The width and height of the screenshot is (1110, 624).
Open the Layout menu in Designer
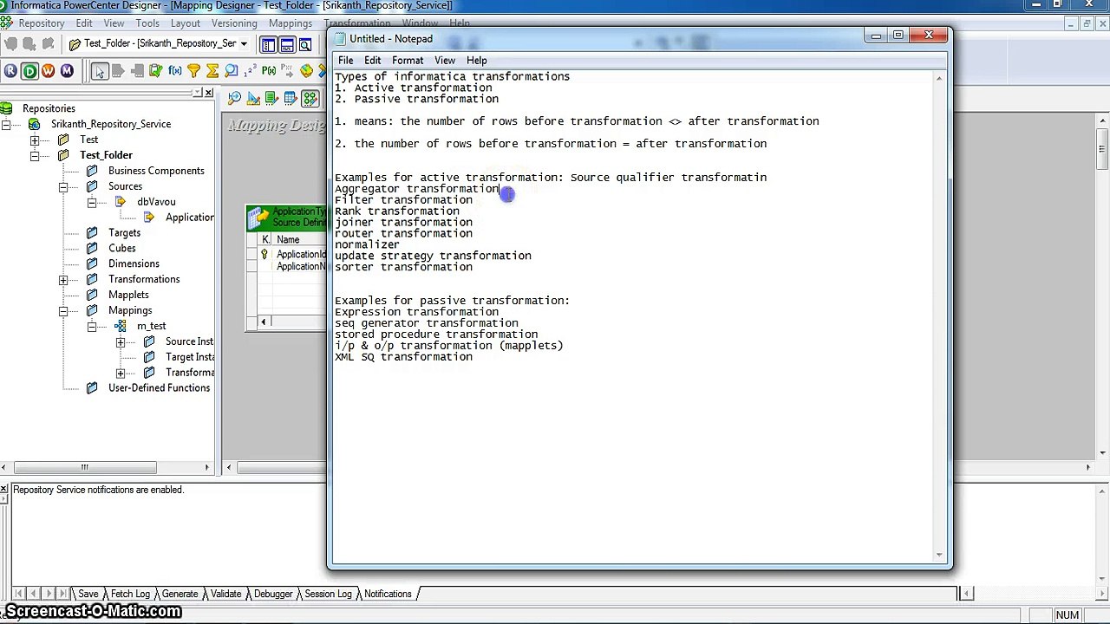click(x=186, y=23)
